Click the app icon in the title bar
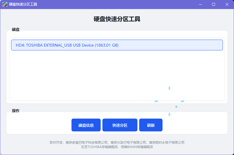Image resolution: width=234 pixels, height=155 pixels. coord(5,4)
